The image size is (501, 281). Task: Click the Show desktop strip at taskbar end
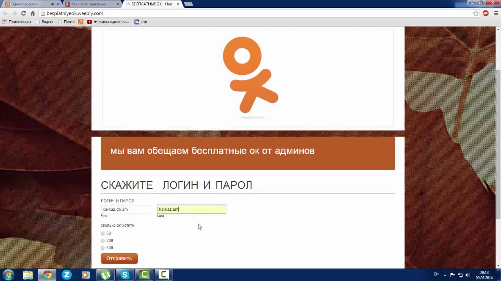[x=499, y=275]
